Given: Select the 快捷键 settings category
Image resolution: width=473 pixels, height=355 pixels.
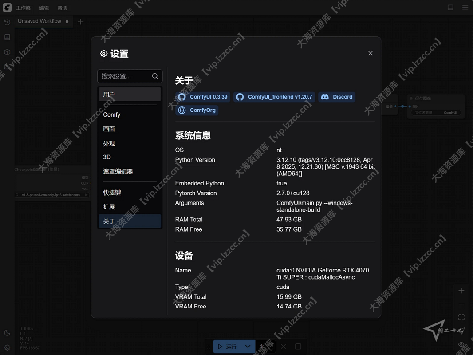Looking at the screenshot, I should (x=130, y=193).
